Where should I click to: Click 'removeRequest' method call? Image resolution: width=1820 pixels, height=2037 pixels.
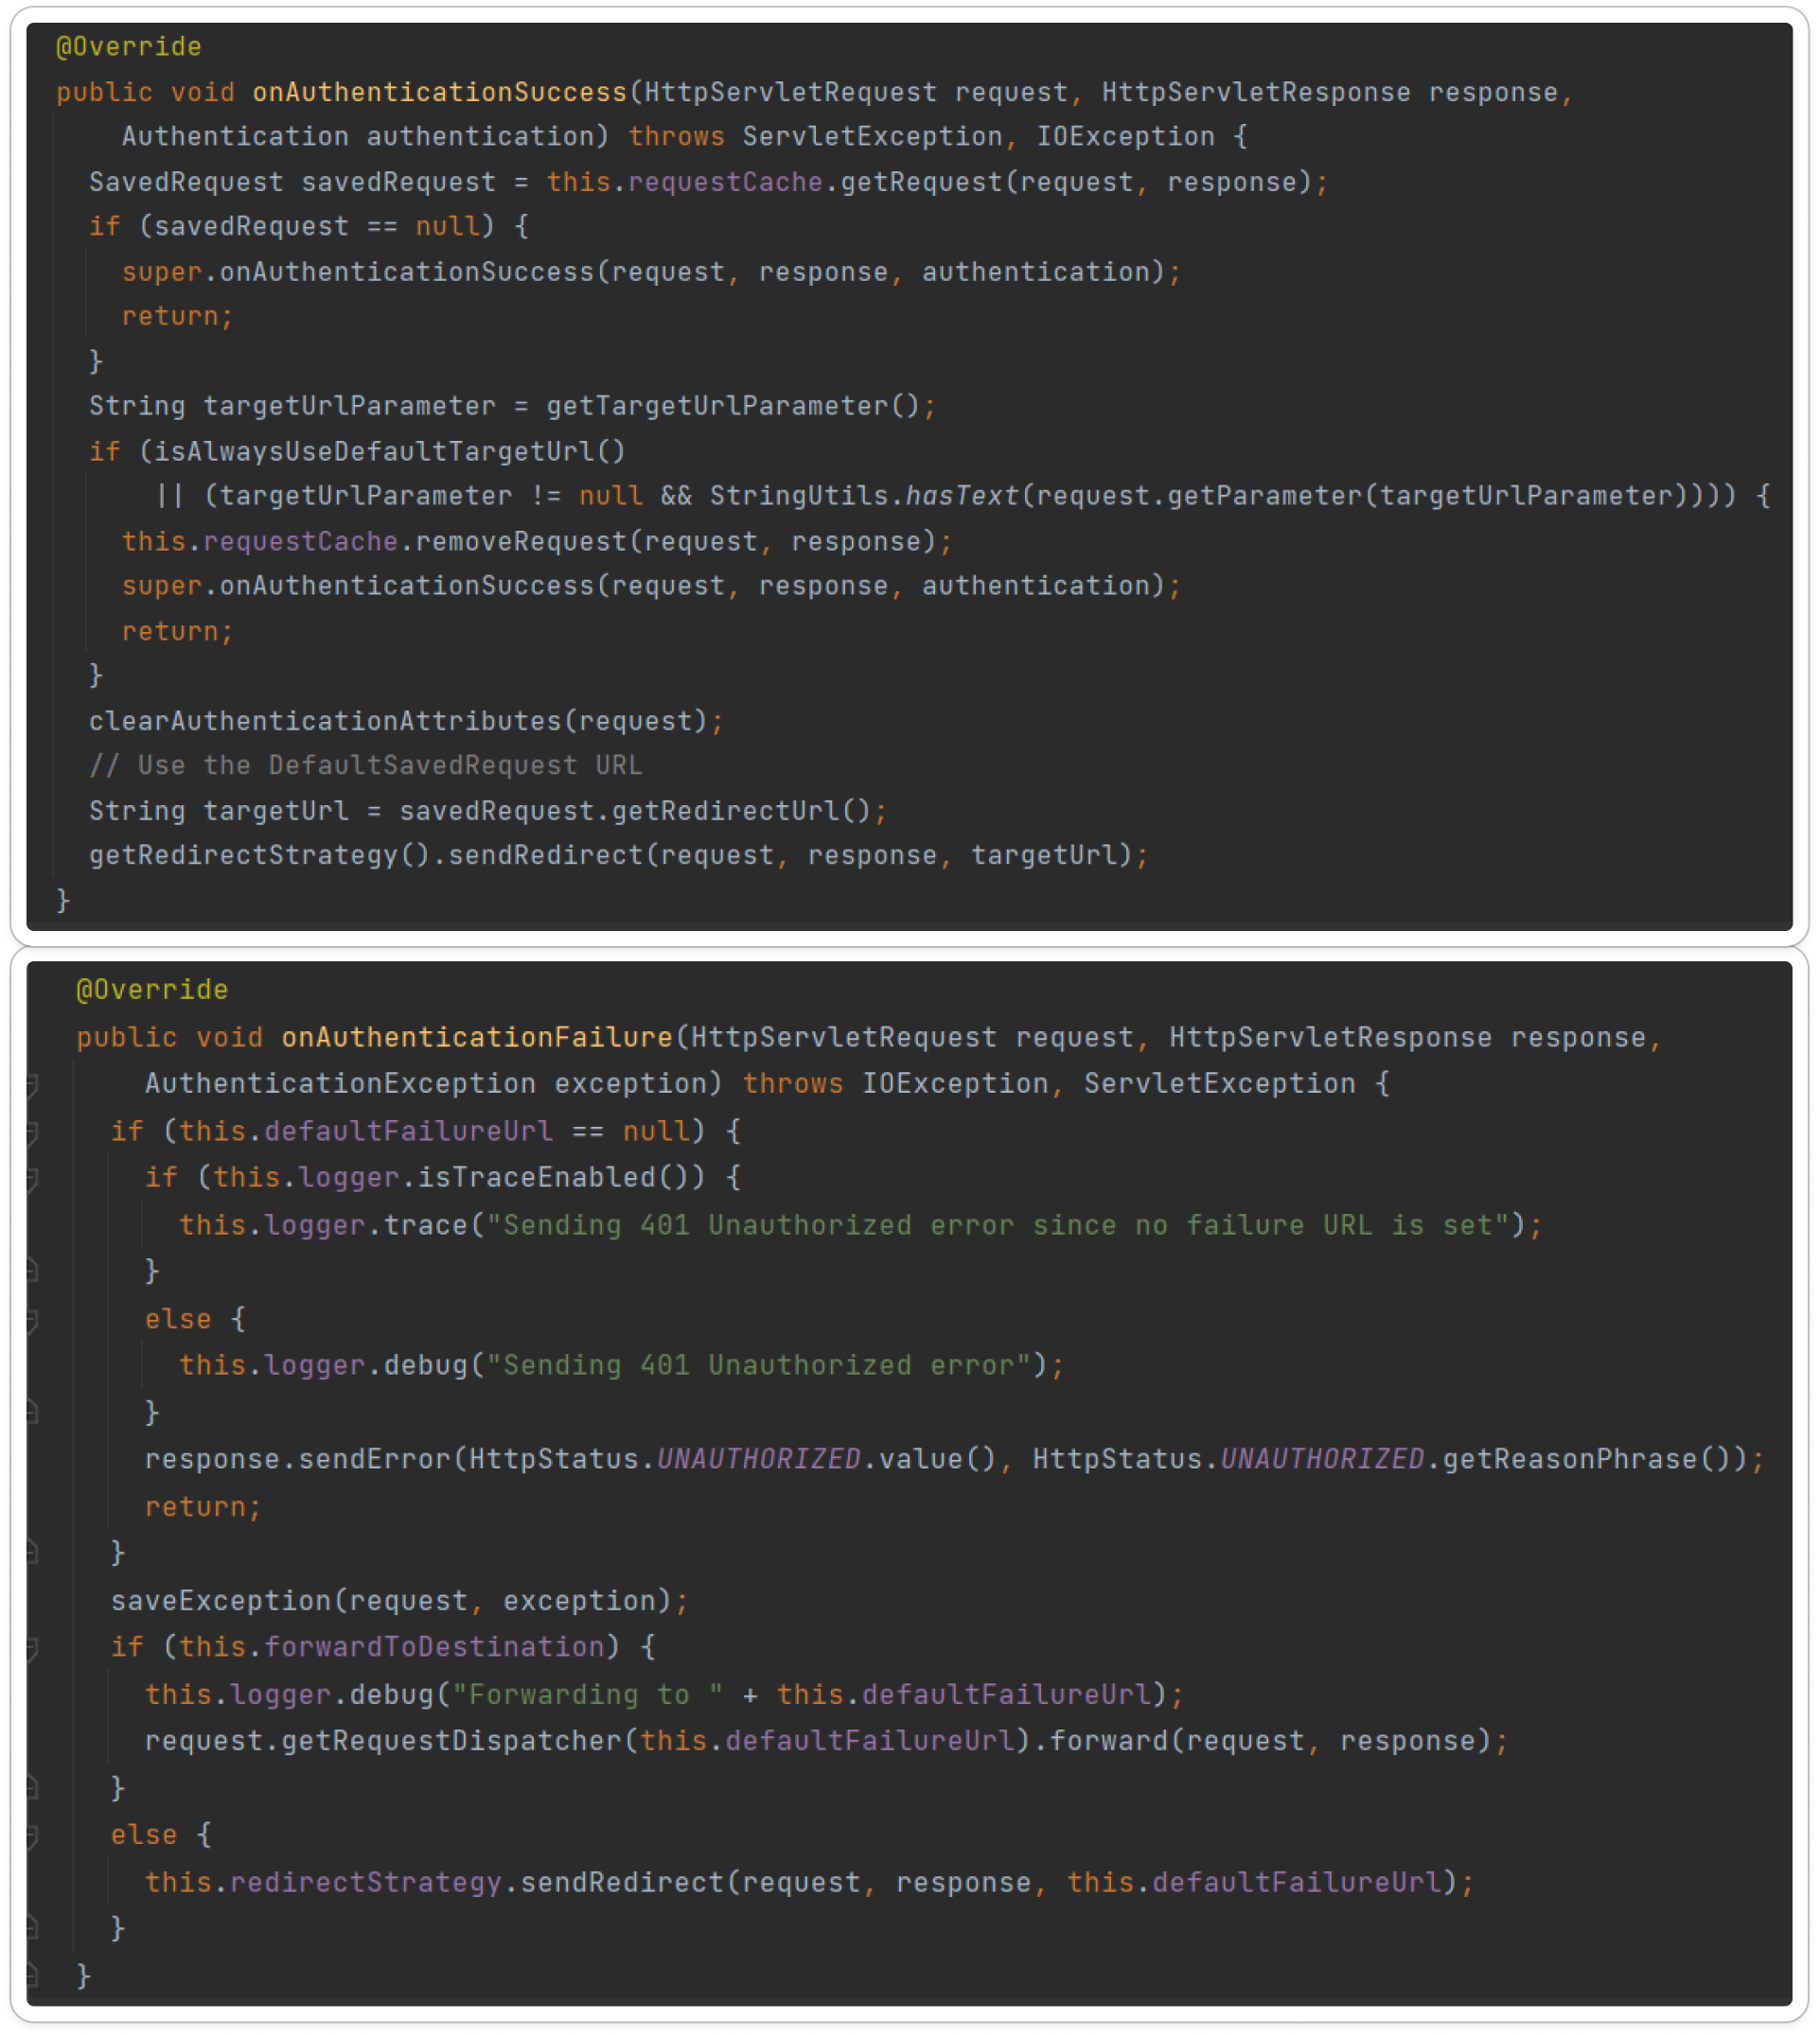pos(521,542)
